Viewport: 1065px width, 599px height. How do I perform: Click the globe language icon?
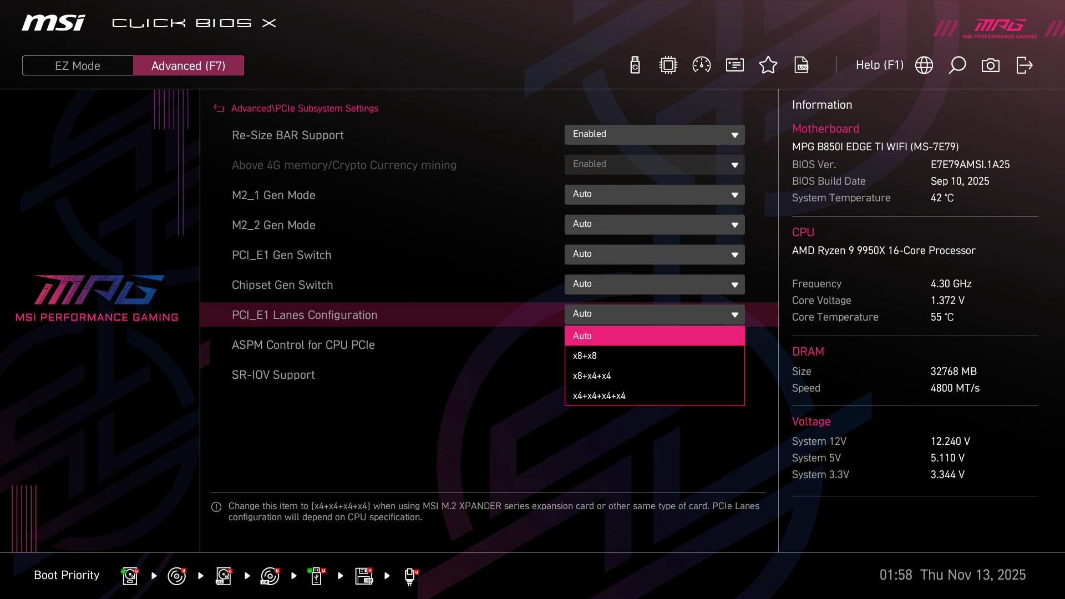click(924, 65)
